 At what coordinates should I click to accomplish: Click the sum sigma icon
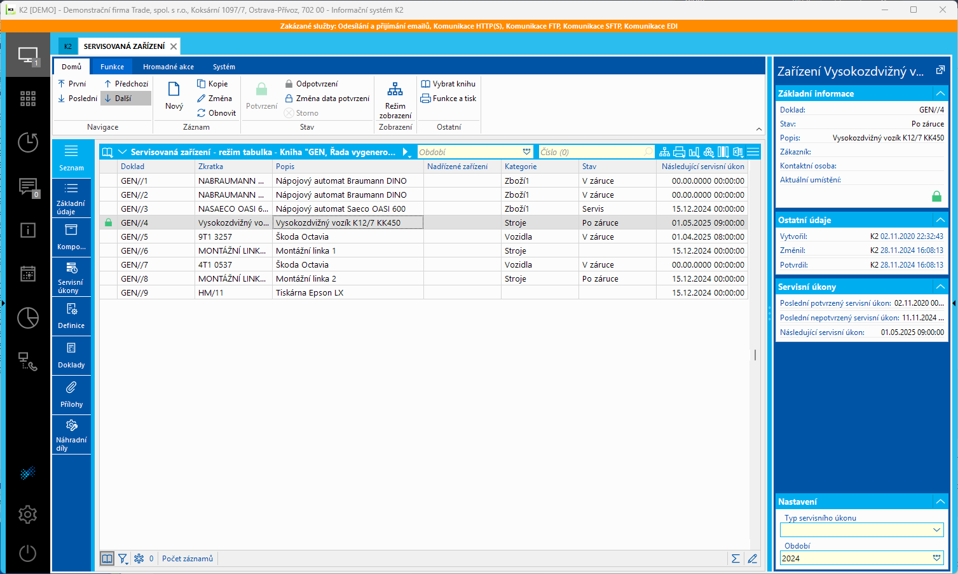pyautogui.click(x=736, y=559)
